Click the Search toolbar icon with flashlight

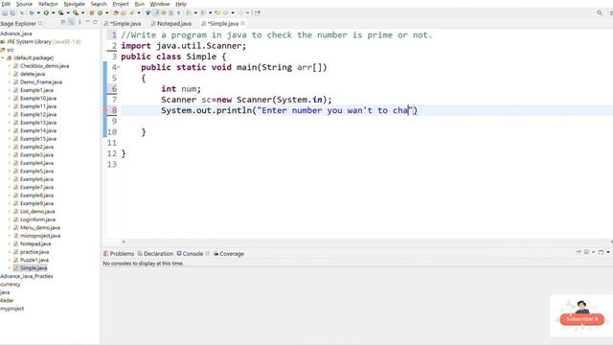pos(131,12)
